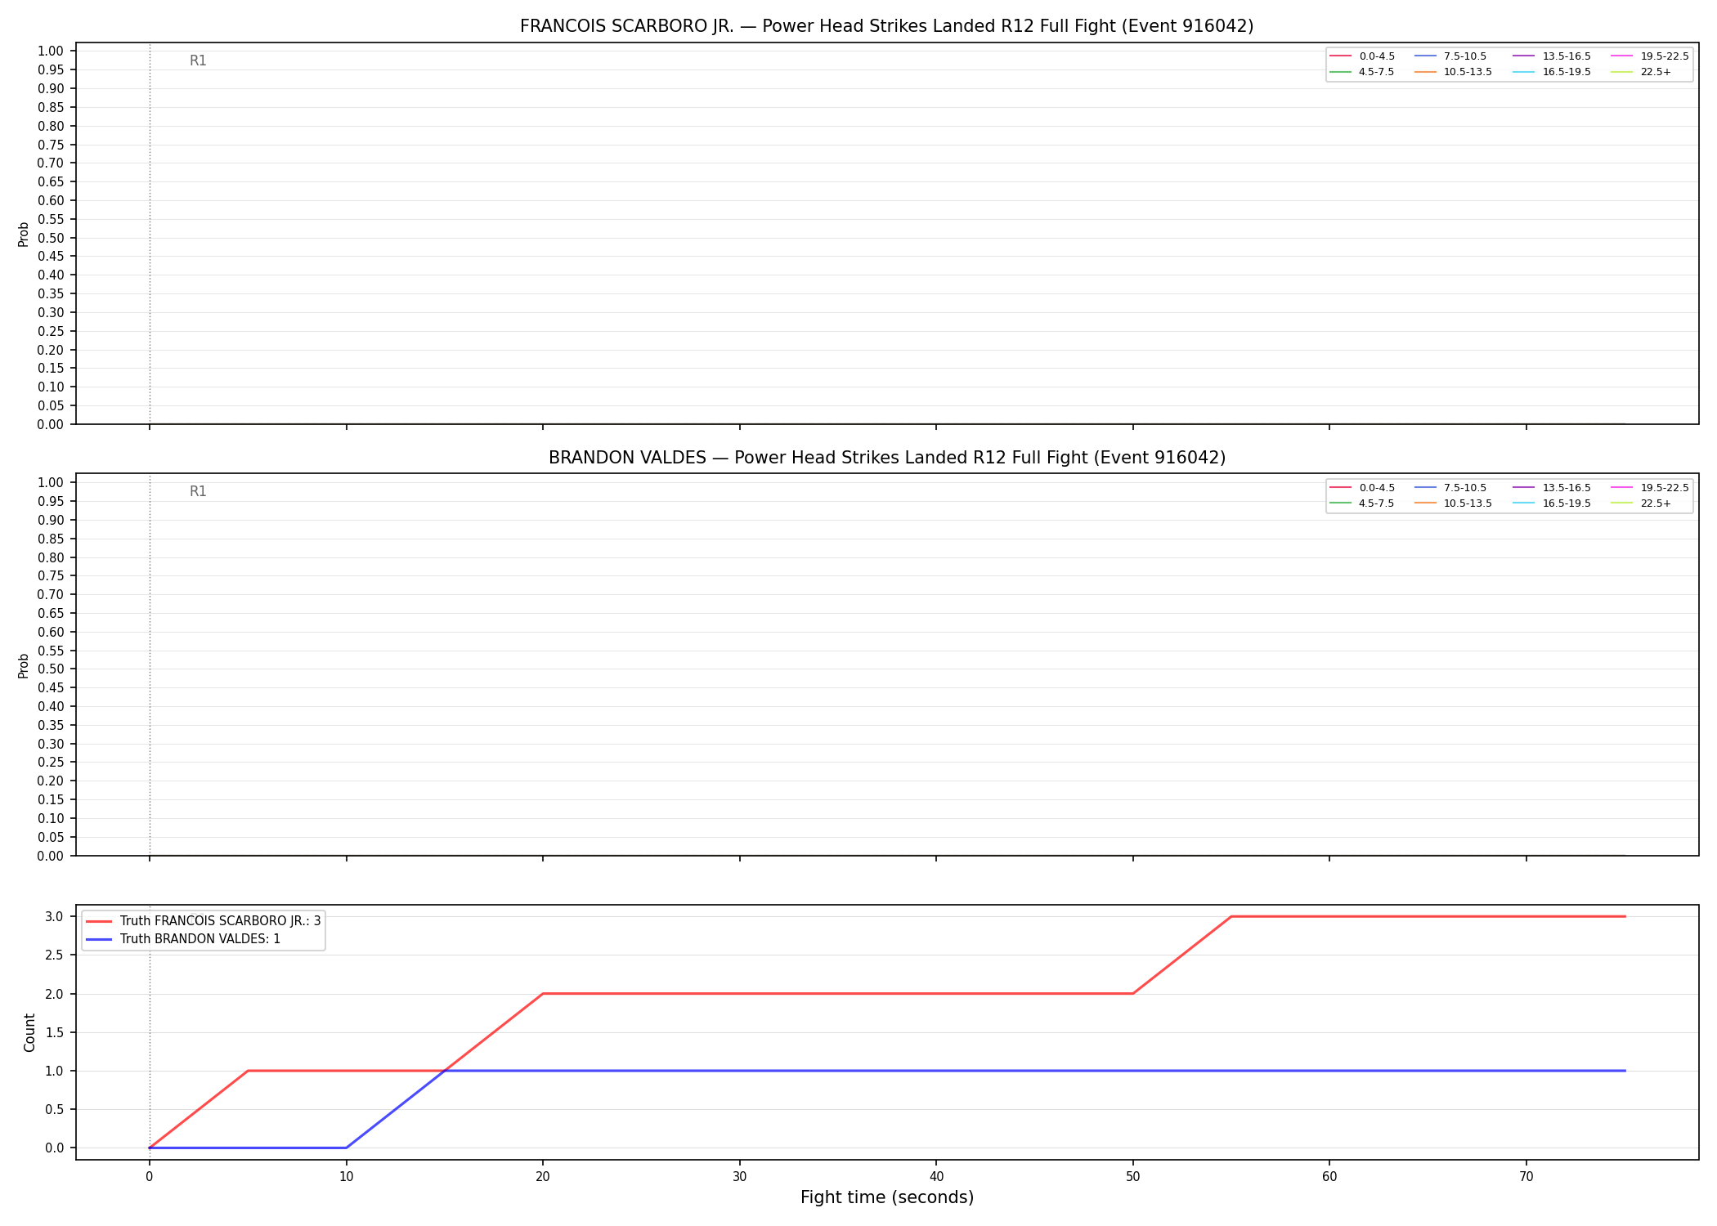Viewport: 1717px width, 1226px height.
Task: Click the Count axis tick '3.0'
Action: [x=56, y=916]
